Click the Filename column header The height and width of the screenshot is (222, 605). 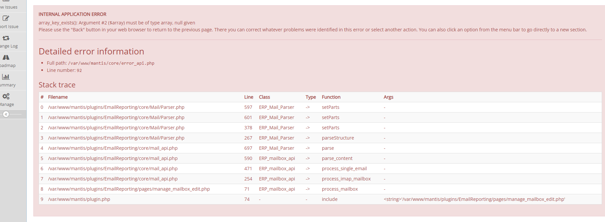58,97
